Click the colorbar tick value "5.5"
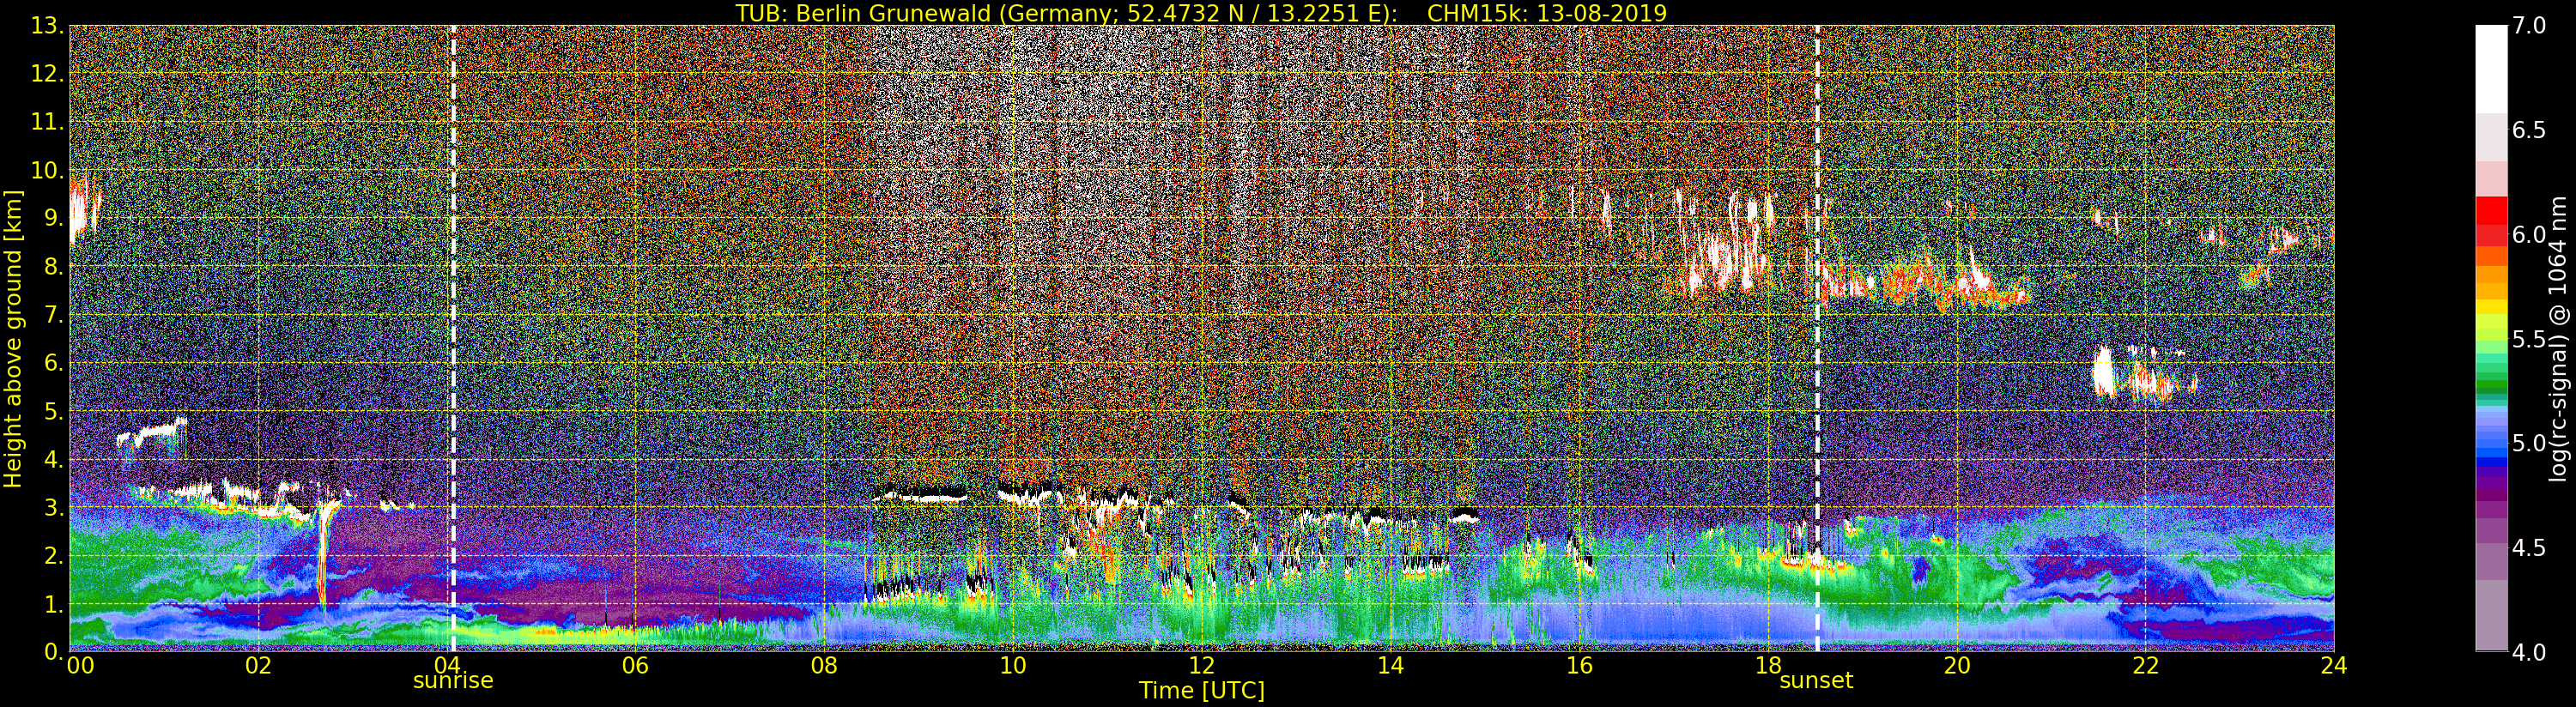 click(x=2529, y=339)
